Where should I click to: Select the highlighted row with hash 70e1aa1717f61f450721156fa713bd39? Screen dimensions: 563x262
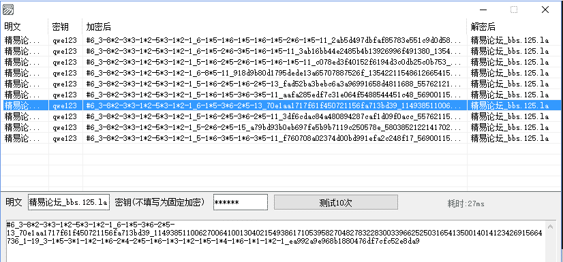coord(281,105)
